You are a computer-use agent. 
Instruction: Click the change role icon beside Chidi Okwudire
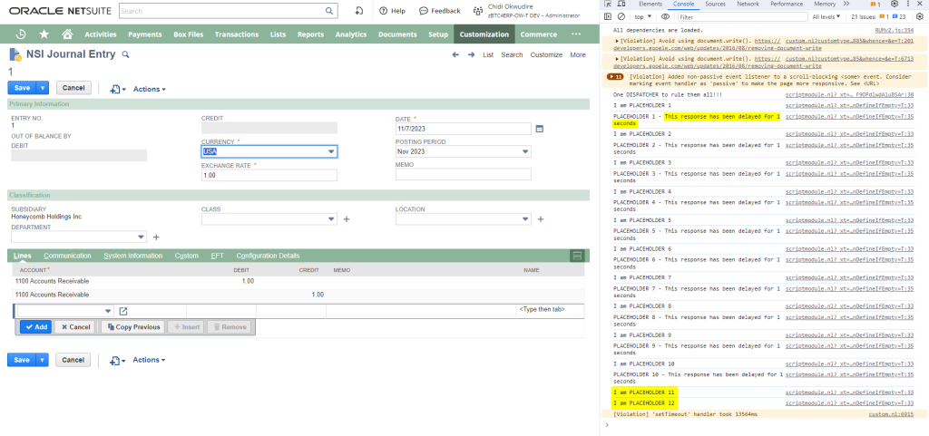477,11
